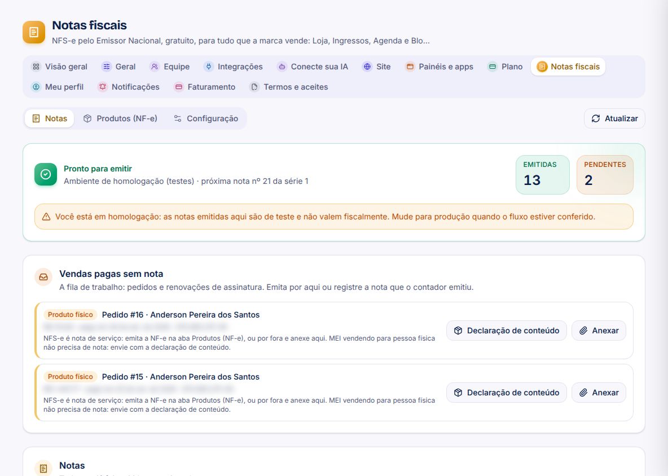Image resolution: width=668 pixels, height=476 pixels.
Task: Click the Emitidas 13 counter card
Action: [542, 175]
